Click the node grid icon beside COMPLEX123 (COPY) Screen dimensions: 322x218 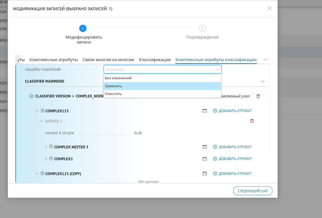(x=43, y=173)
